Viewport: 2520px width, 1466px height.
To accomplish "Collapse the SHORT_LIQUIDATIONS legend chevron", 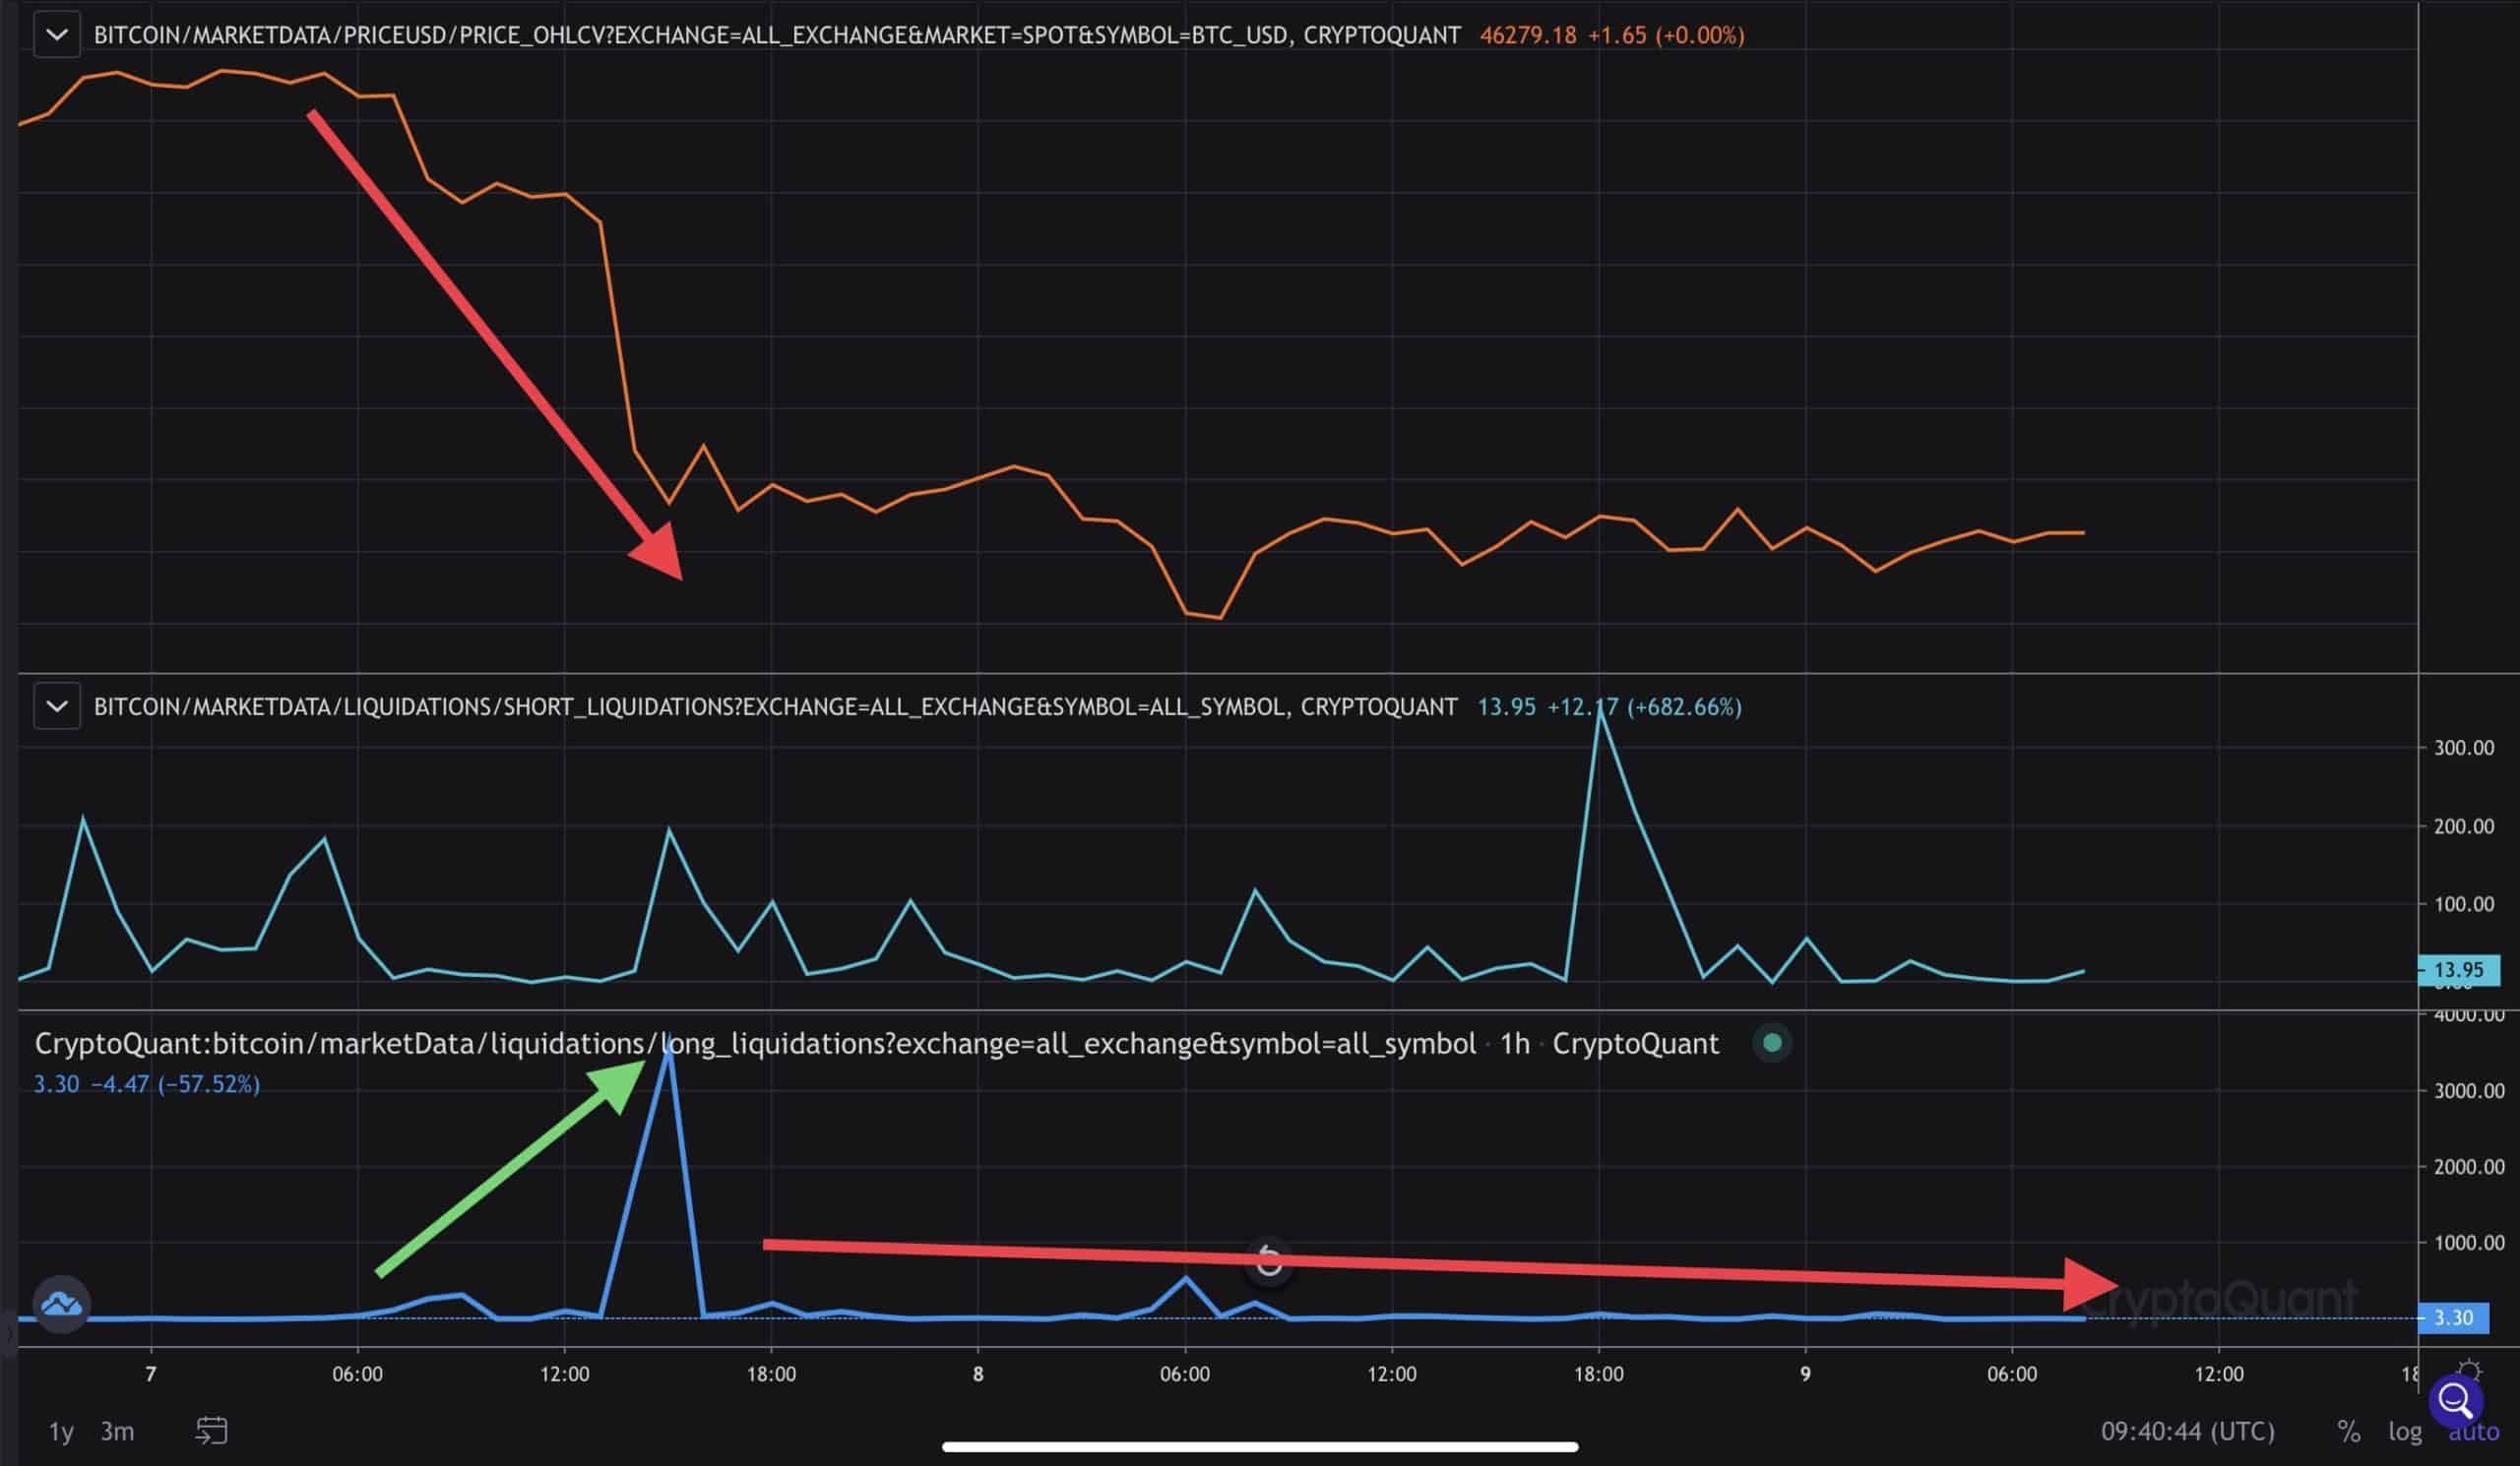I will pos(57,706).
